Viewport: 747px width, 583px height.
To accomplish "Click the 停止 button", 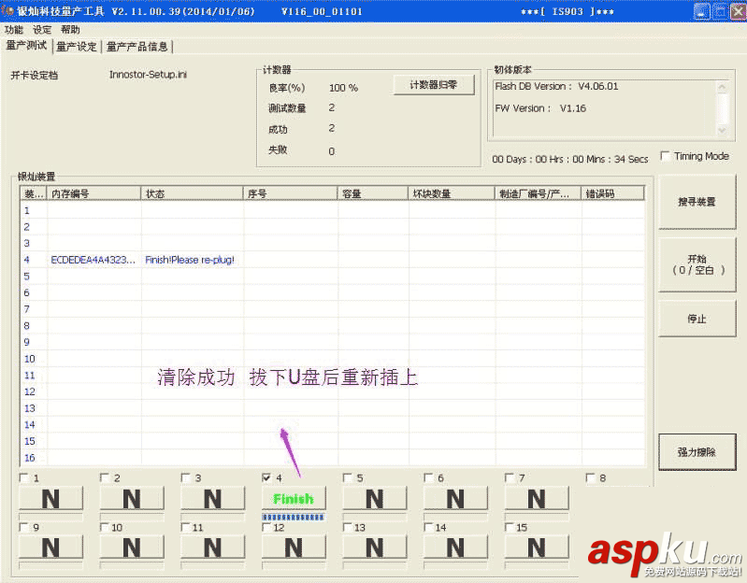I will click(697, 319).
